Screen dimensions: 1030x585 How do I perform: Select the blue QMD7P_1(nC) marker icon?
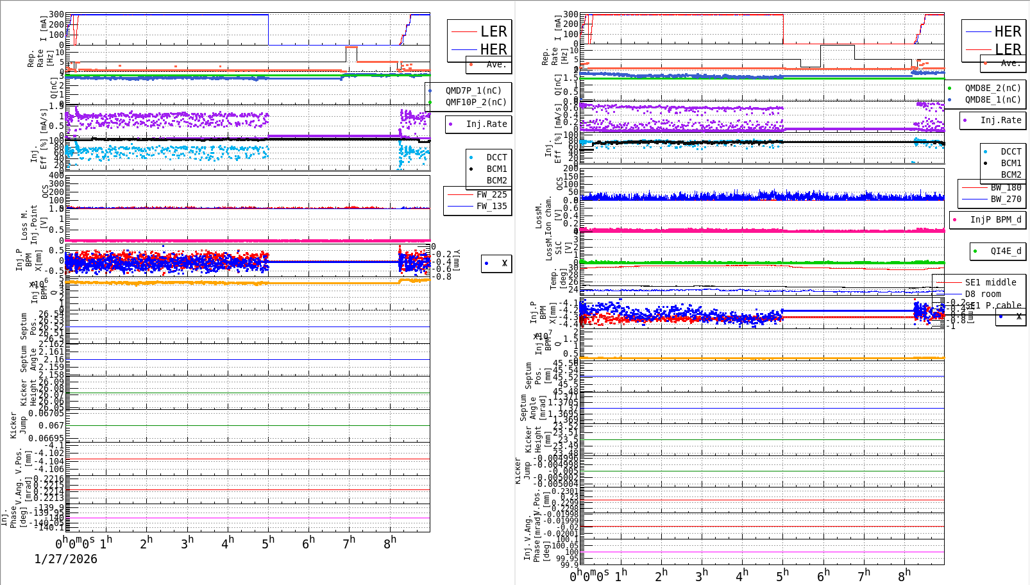[x=430, y=90]
